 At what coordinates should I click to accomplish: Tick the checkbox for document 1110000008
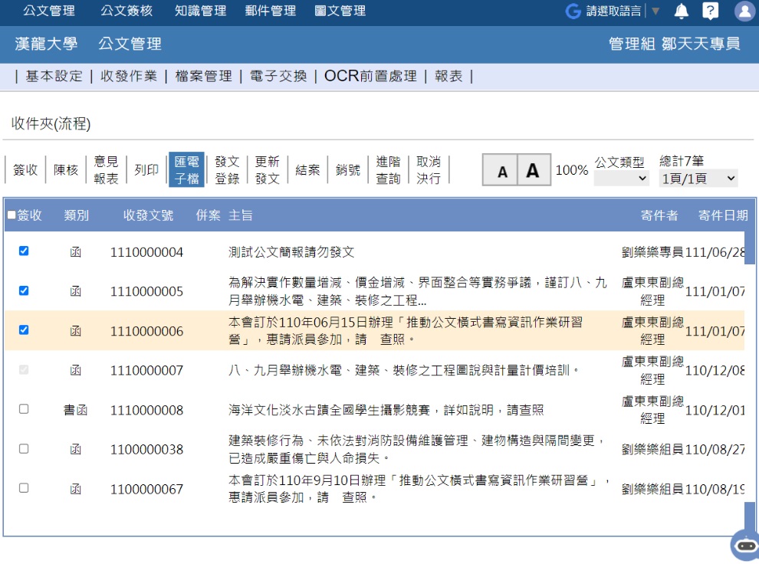pos(24,409)
